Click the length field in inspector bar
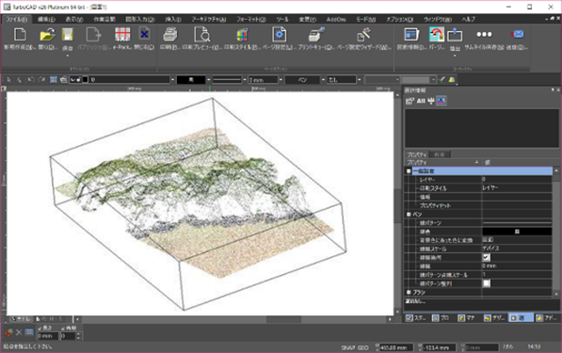The image size is (562, 353). click(48, 336)
